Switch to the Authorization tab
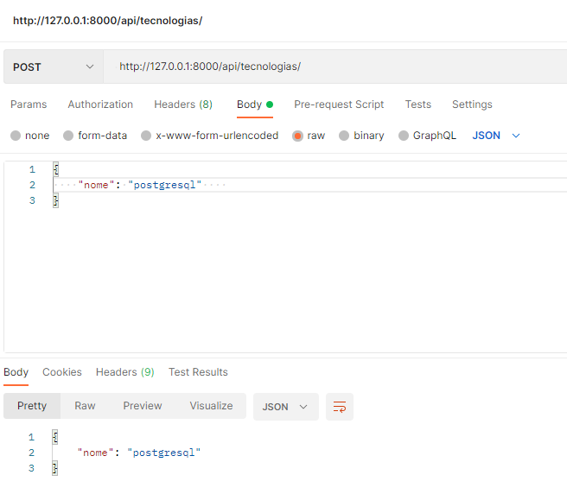 click(100, 104)
